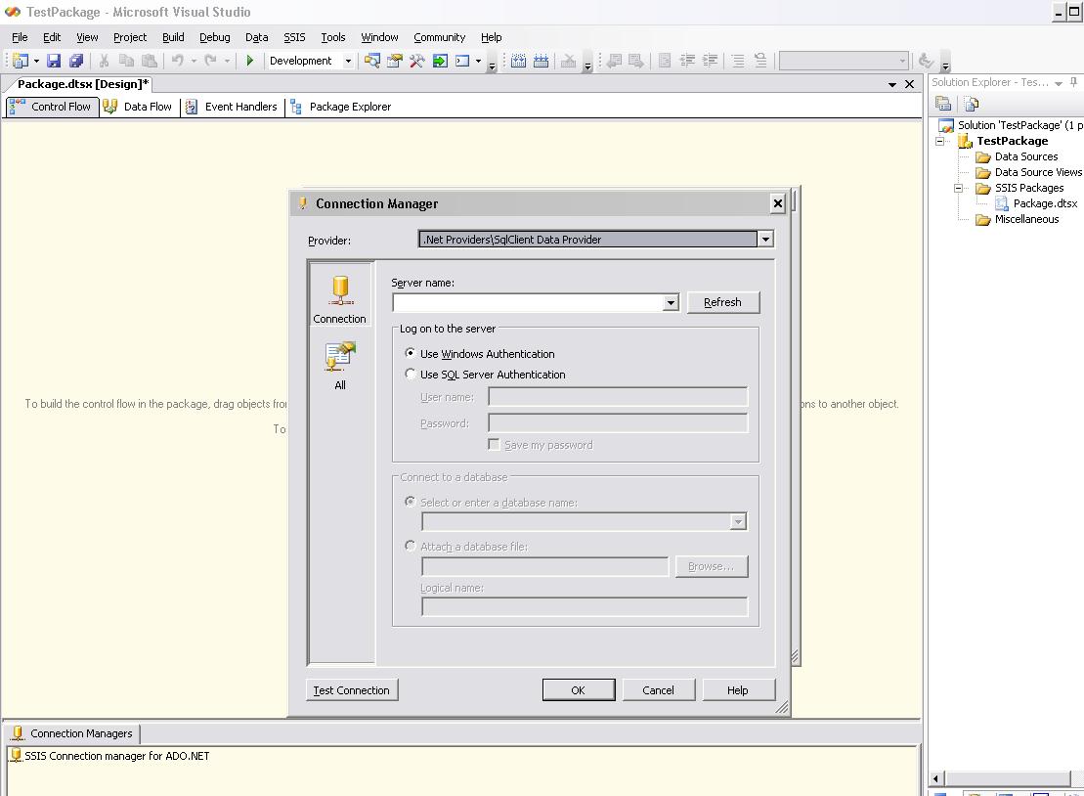Click the Save toolbar icon
The height and width of the screenshot is (796, 1084).
[x=54, y=61]
